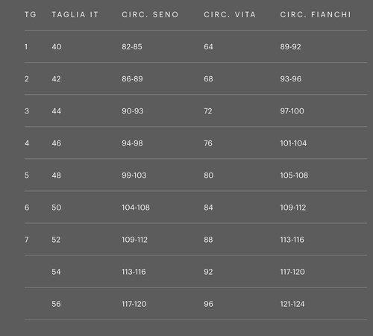Click the CIRC. VITA column header

pyautogui.click(x=230, y=15)
